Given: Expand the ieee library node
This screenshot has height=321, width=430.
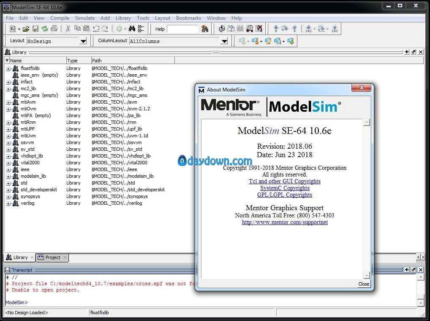Looking at the screenshot, I should (x=8, y=170).
